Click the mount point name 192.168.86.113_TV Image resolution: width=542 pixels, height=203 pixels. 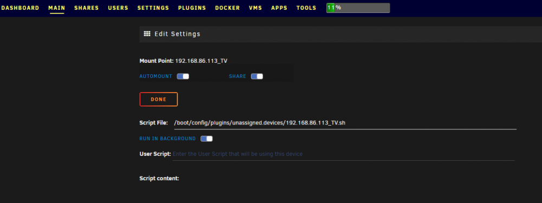201,61
